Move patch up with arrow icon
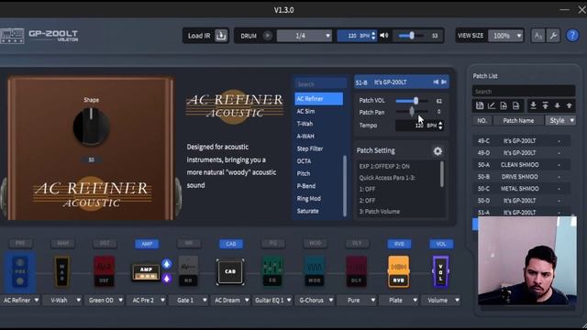The image size is (587, 330). 570,106
